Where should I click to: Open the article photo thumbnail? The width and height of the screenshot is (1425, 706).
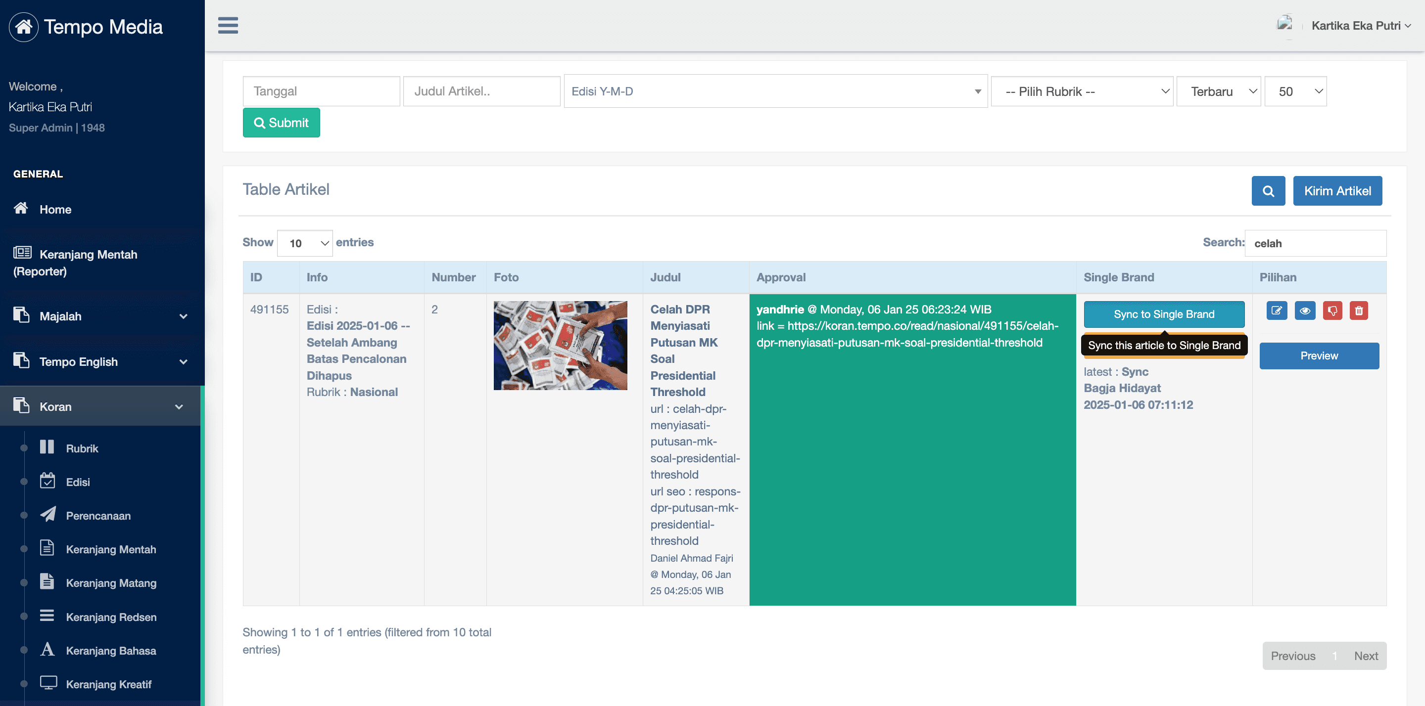(x=561, y=346)
